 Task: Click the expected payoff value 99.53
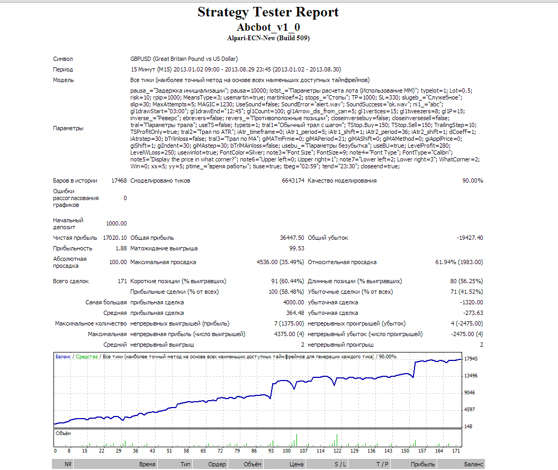(x=297, y=248)
